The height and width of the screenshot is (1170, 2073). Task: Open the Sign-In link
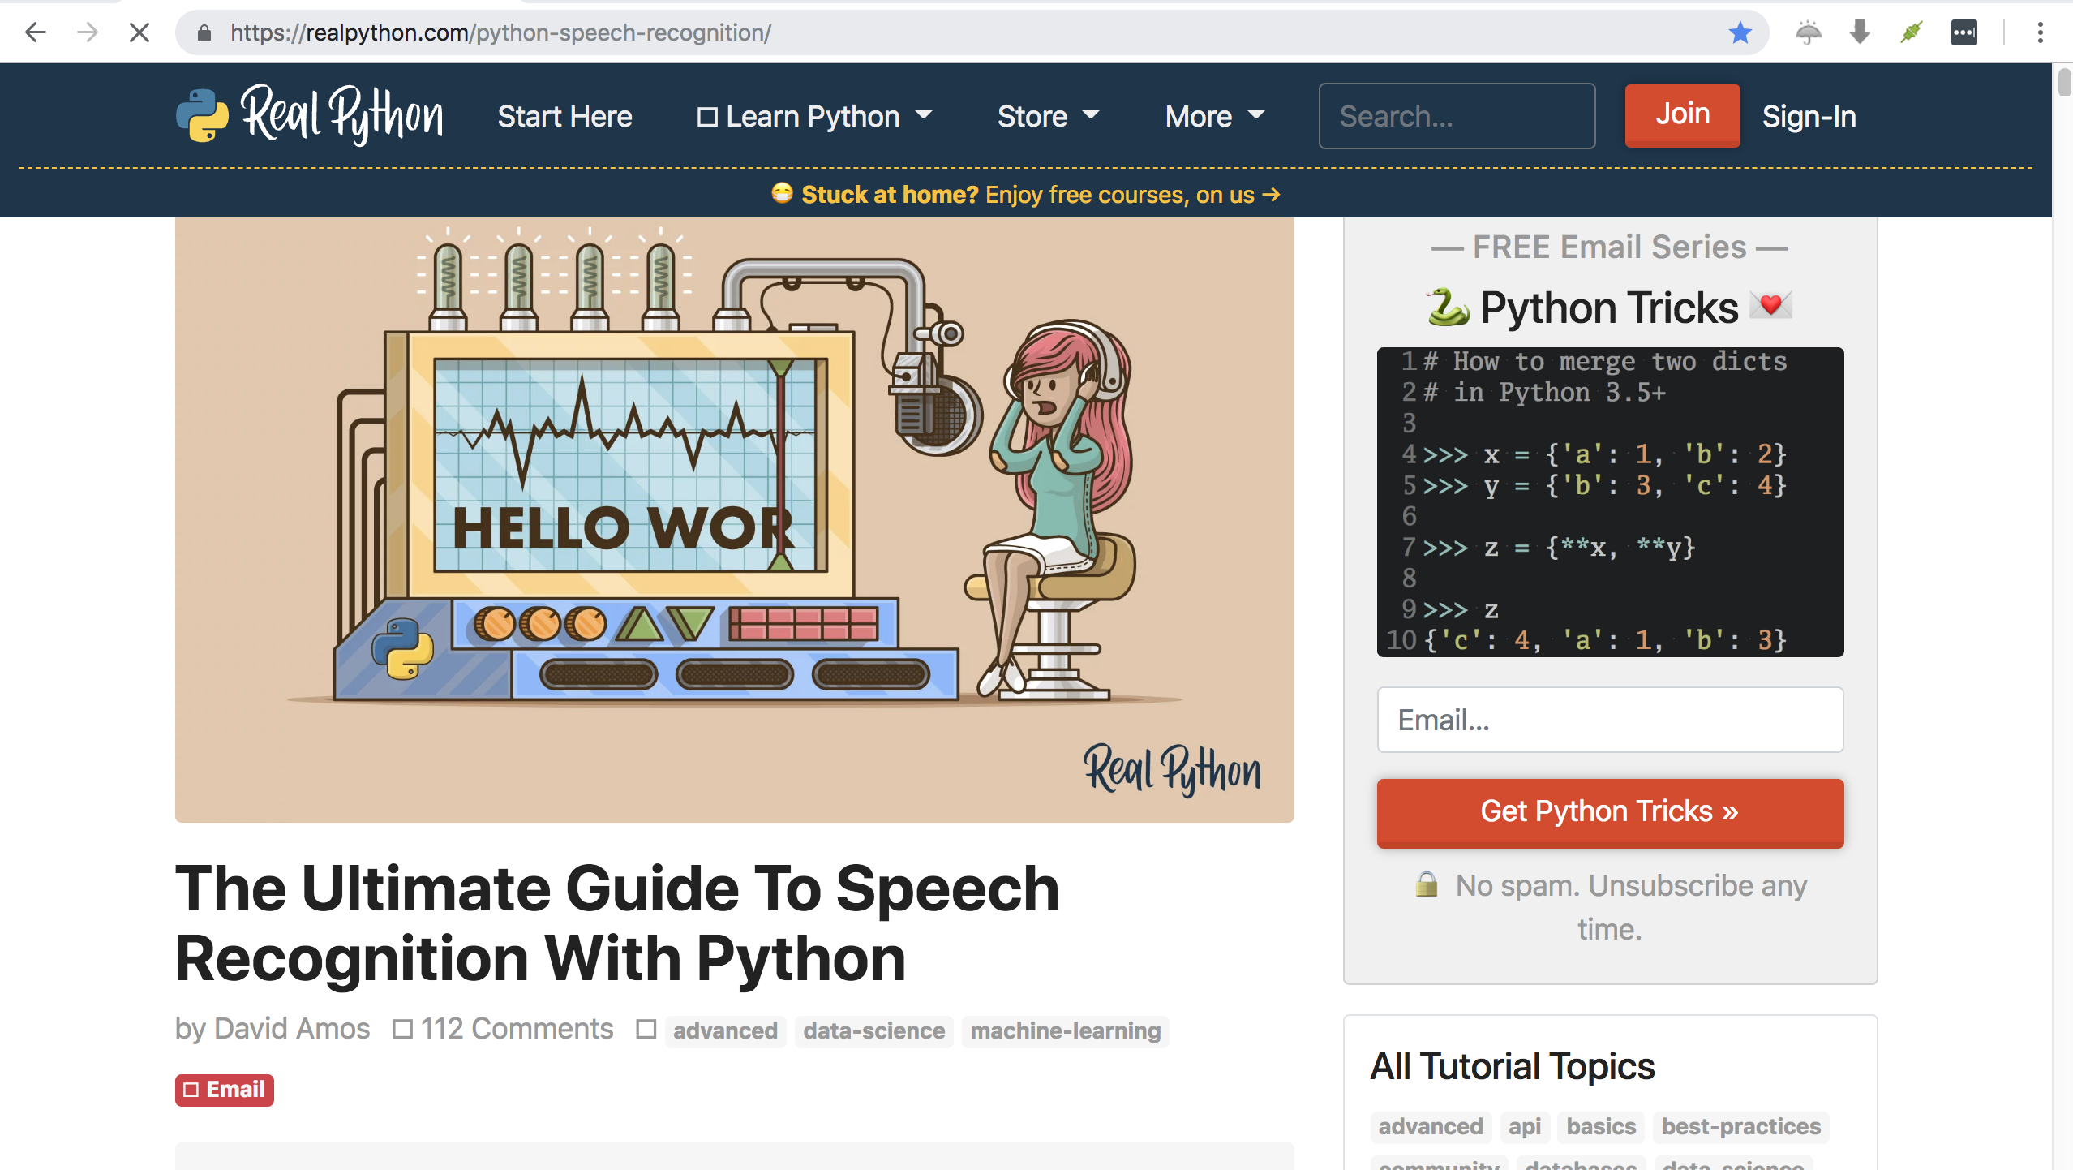click(x=1809, y=117)
